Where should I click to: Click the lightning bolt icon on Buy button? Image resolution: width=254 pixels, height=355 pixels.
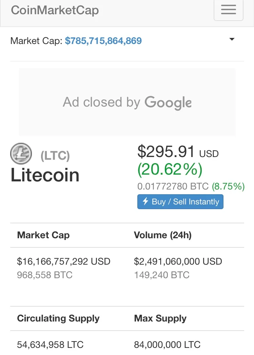point(145,201)
